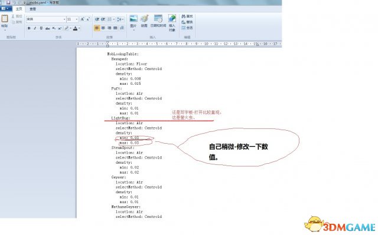Click the 'min: 0.008' value line

[130, 78]
